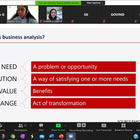The height and width of the screenshot is (140, 140).
Task: Open the Participants panel
Action: click(x=21, y=128)
